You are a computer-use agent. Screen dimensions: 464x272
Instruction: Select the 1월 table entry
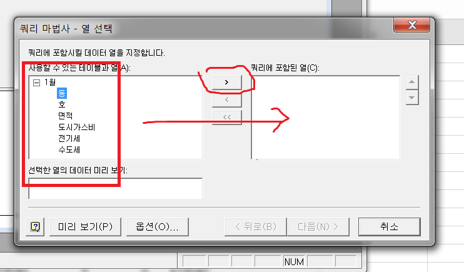click(50, 82)
